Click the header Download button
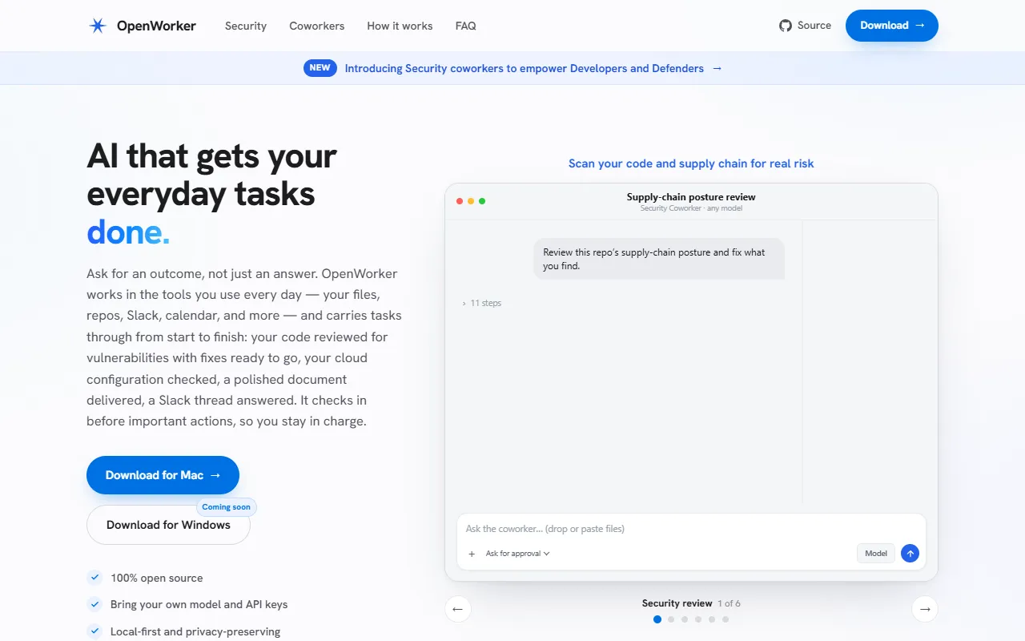1025x641 pixels. pyautogui.click(x=892, y=26)
